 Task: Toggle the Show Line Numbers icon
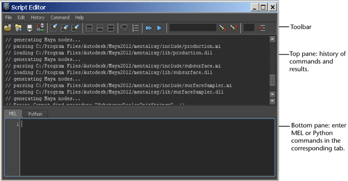[x=135, y=28]
